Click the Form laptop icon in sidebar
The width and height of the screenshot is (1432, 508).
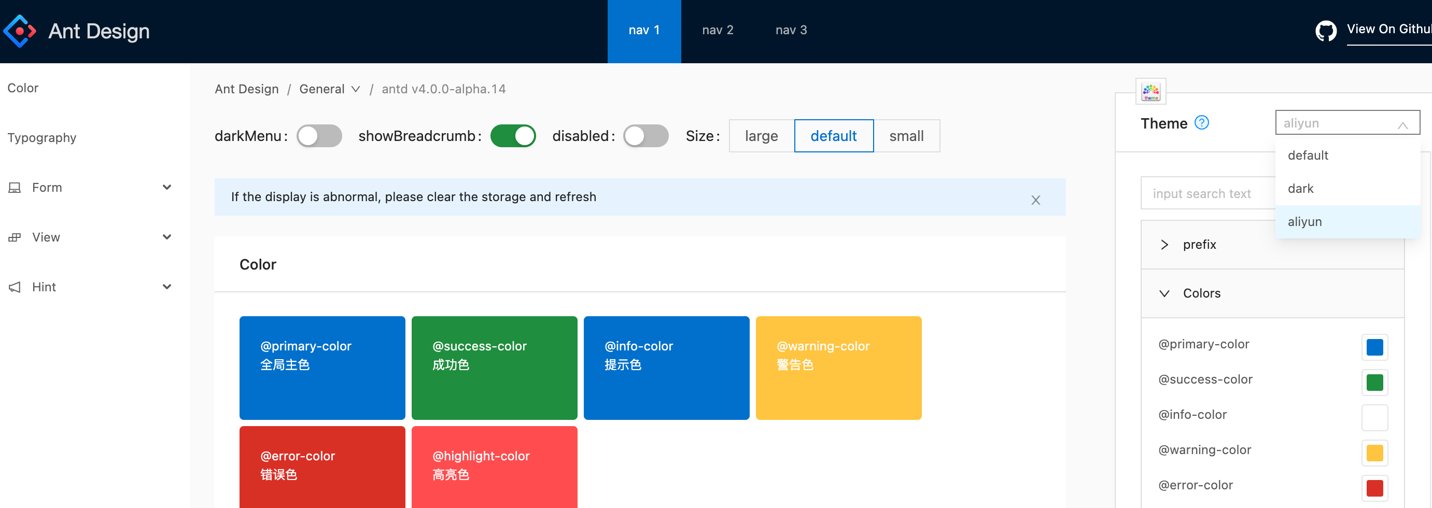click(15, 188)
